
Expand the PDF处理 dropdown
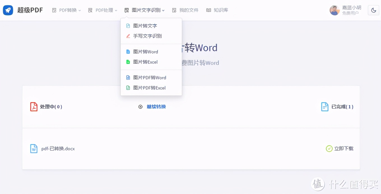click(x=103, y=10)
